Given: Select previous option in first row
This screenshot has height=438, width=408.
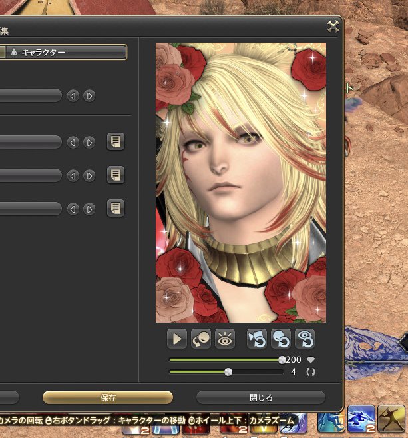Looking at the screenshot, I should [x=73, y=96].
